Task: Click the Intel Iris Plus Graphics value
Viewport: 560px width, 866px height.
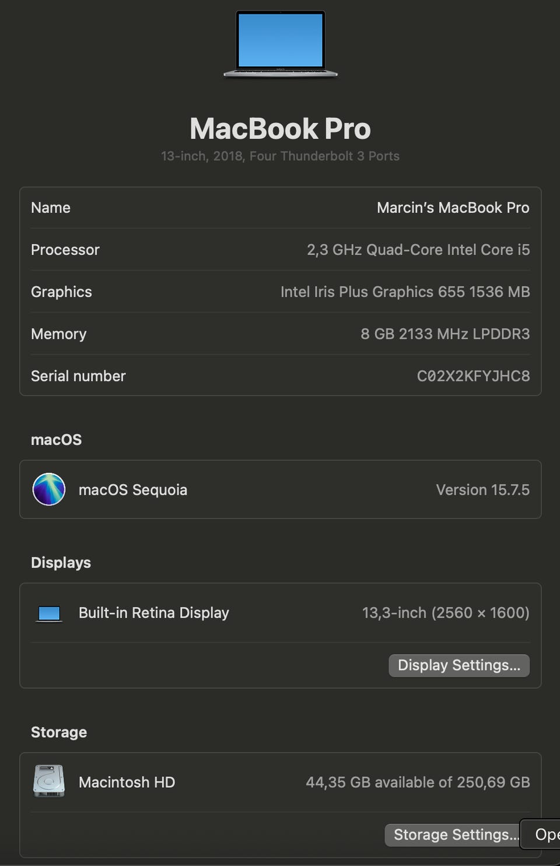Action: point(405,292)
